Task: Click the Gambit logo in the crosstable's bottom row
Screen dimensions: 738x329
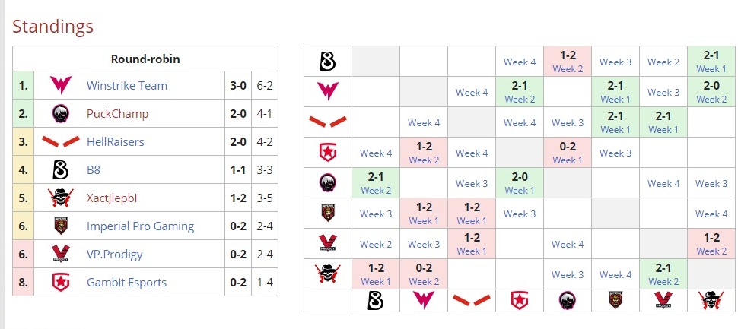Action: [519, 301]
